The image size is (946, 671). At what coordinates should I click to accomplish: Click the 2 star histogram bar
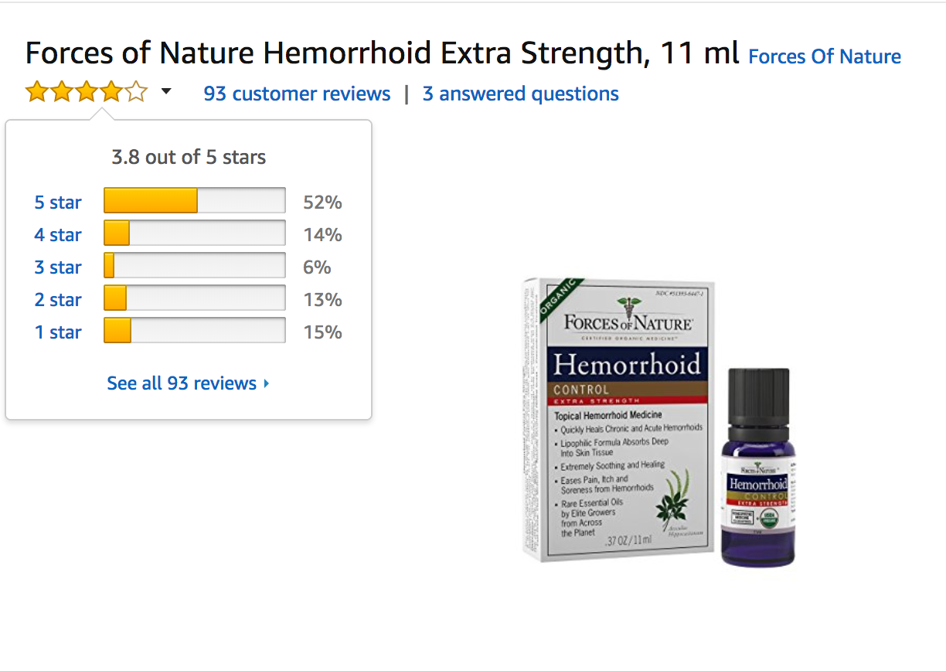(195, 298)
